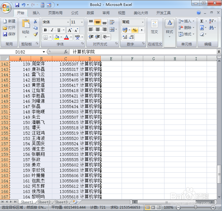Toggle middle vertical alignment
Viewport: 222px width, 211px height.
pos(97,22)
